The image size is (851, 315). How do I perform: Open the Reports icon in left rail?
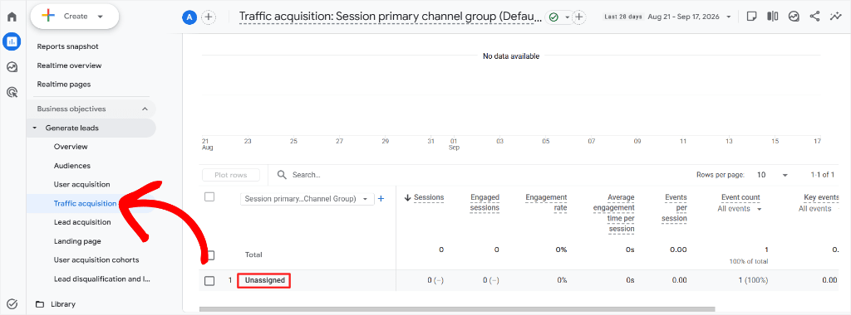tap(12, 41)
